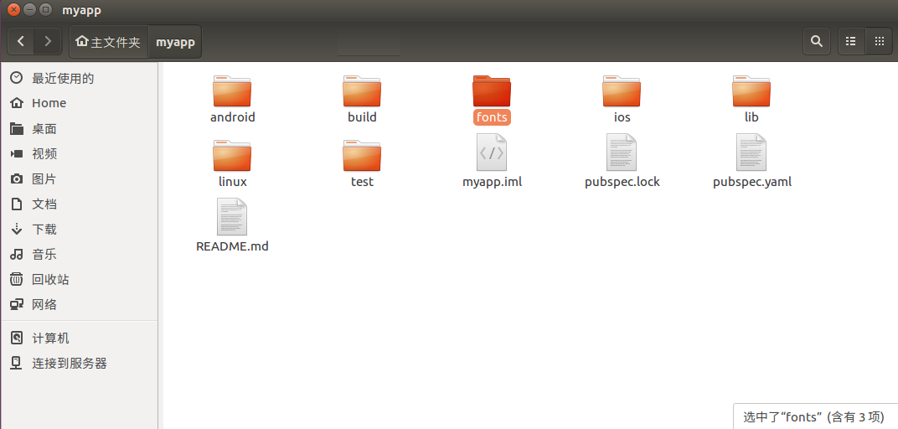The width and height of the screenshot is (898, 429).
Task: Maximize the myapp window
Action: point(46,10)
